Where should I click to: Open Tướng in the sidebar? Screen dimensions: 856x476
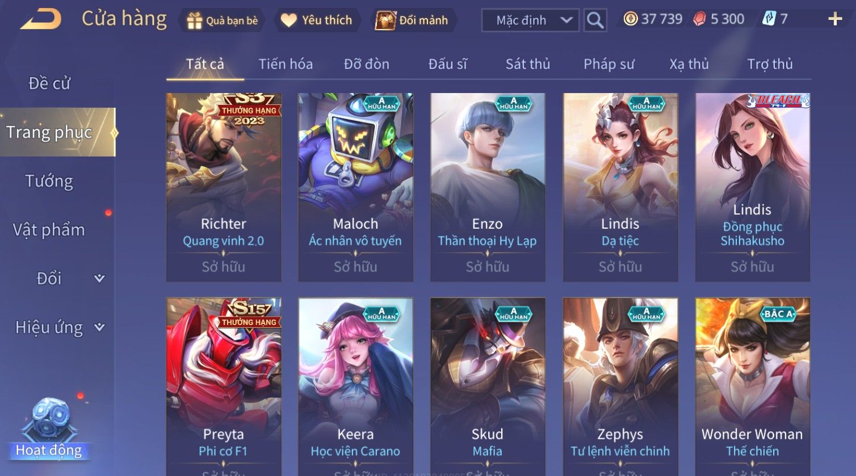pyautogui.click(x=49, y=181)
